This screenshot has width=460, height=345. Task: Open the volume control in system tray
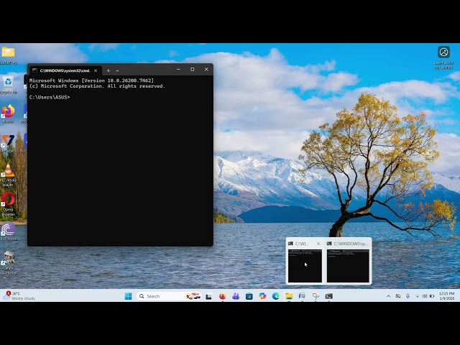pyautogui.click(x=425, y=296)
